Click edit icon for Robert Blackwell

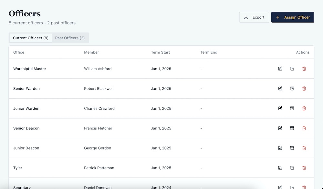[x=280, y=89]
